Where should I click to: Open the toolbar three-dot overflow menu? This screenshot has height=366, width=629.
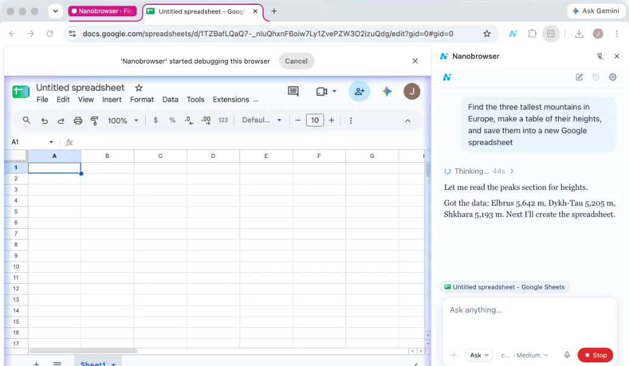point(351,120)
